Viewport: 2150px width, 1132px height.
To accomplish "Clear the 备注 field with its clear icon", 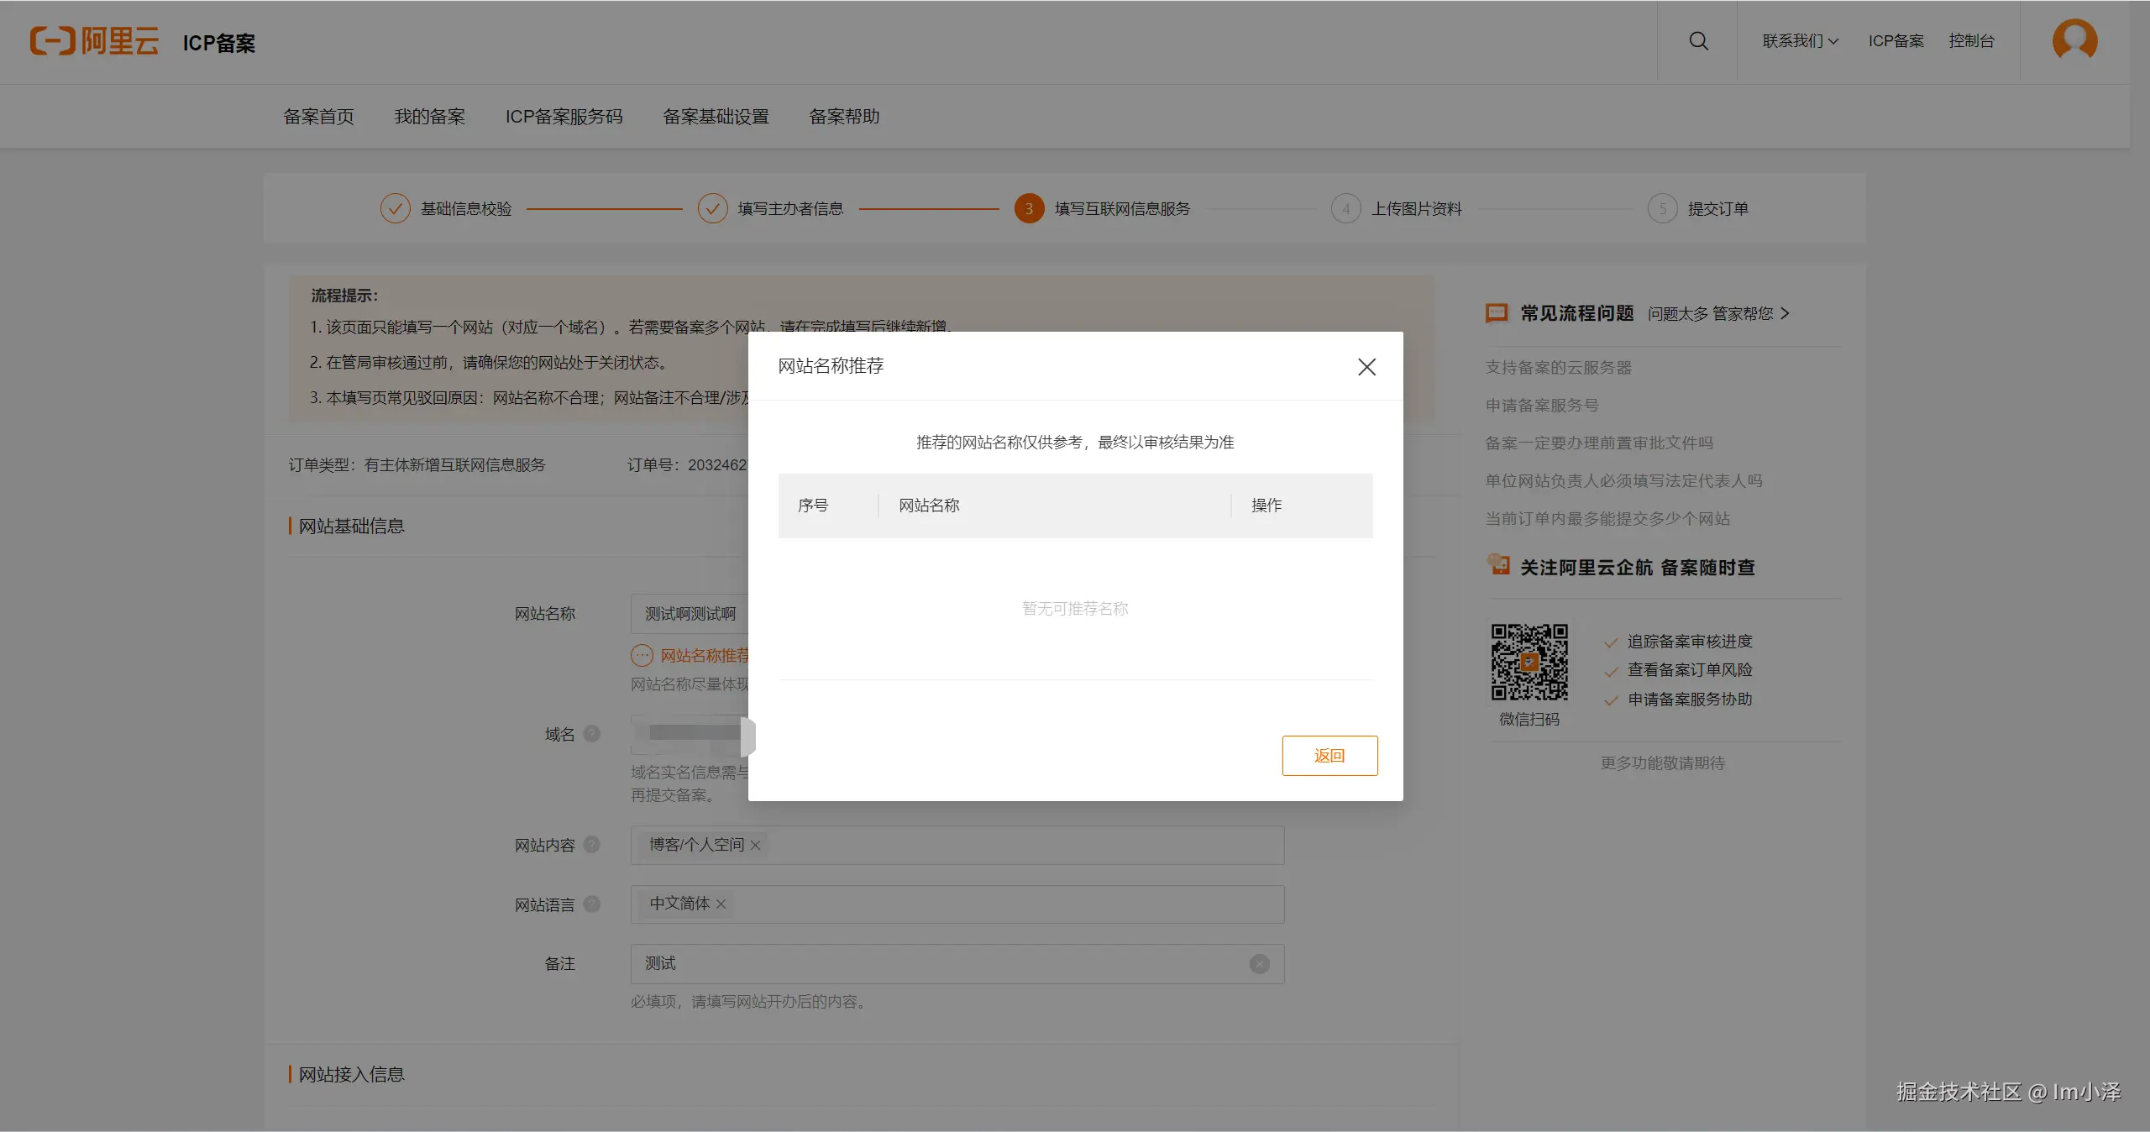I will click(x=1259, y=964).
